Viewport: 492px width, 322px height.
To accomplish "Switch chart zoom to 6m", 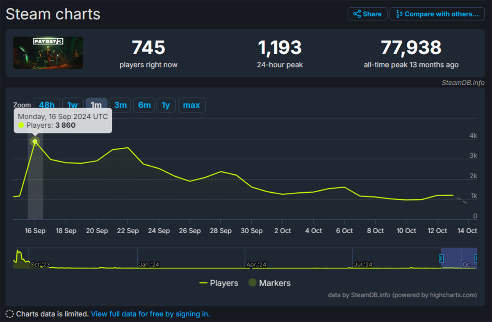I will [x=144, y=105].
